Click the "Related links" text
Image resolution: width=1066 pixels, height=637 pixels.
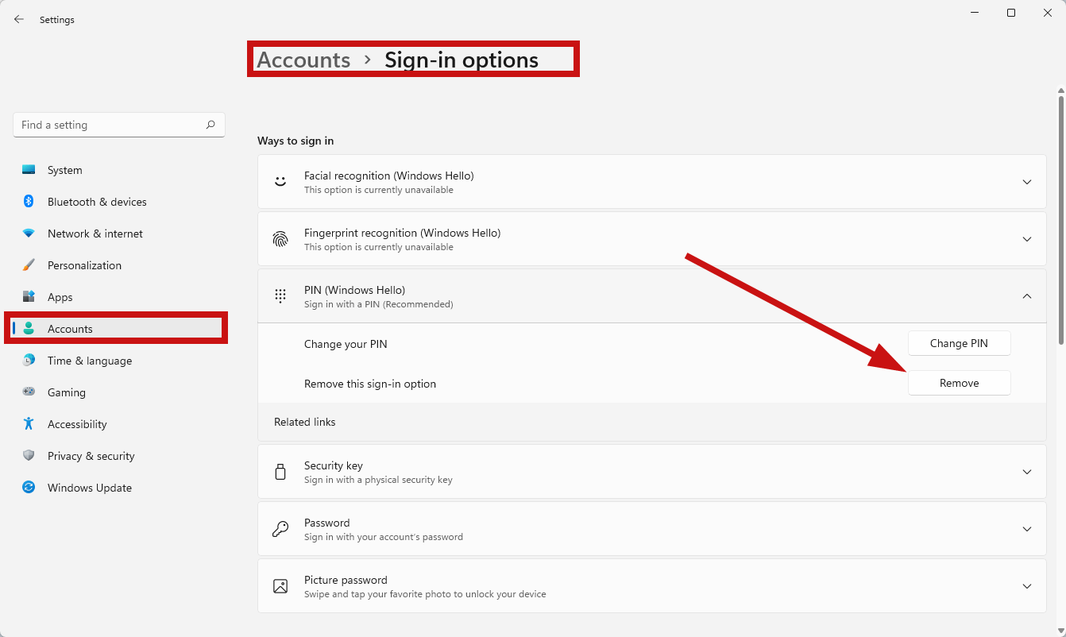[305, 422]
